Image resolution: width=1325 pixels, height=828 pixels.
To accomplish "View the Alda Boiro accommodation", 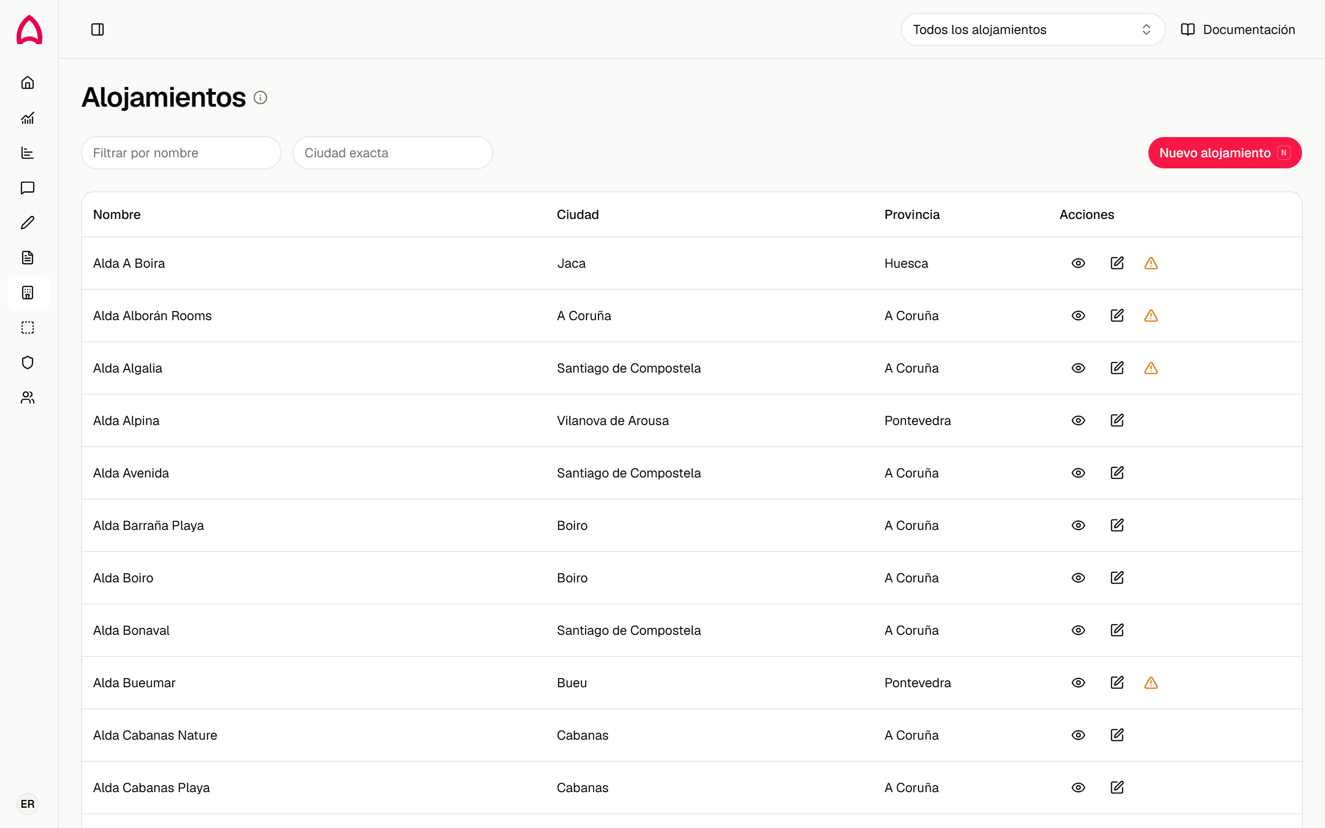I will click(1078, 578).
